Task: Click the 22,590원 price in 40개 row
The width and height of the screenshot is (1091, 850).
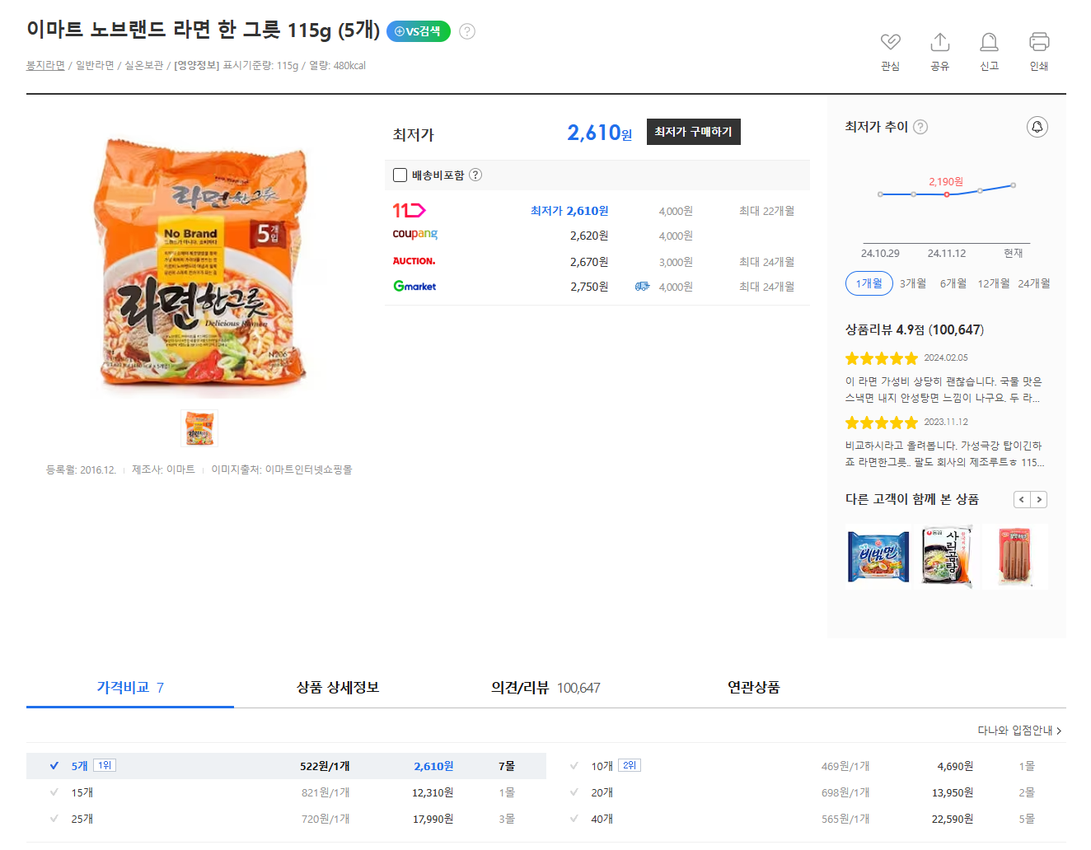Action: [x=953, y=819]
